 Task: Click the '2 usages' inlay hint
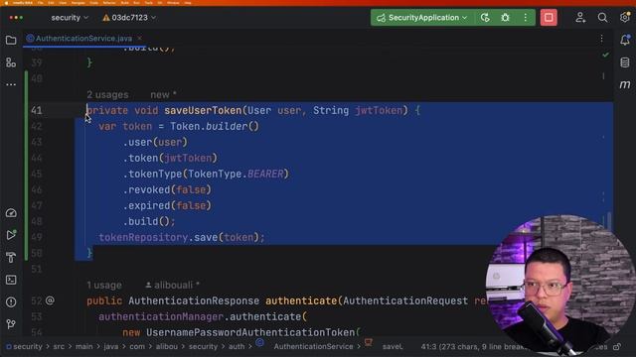[107, 95]
